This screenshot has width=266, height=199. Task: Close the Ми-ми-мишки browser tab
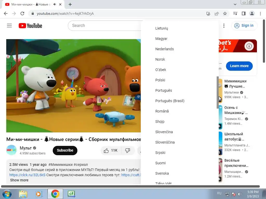60,4
